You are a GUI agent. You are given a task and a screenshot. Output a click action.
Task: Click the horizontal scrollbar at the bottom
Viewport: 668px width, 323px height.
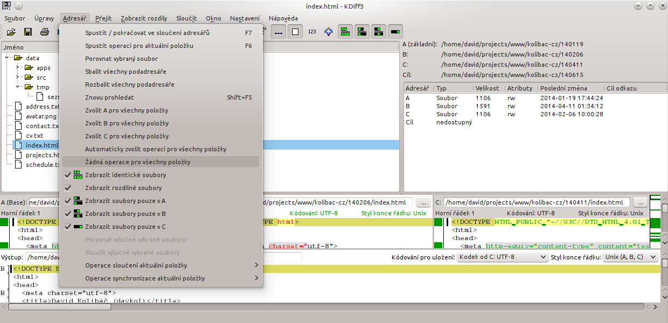click(323, 307)
